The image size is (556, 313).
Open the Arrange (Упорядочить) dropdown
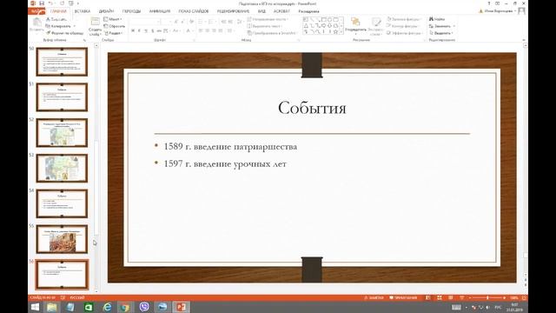coord(355,26)
